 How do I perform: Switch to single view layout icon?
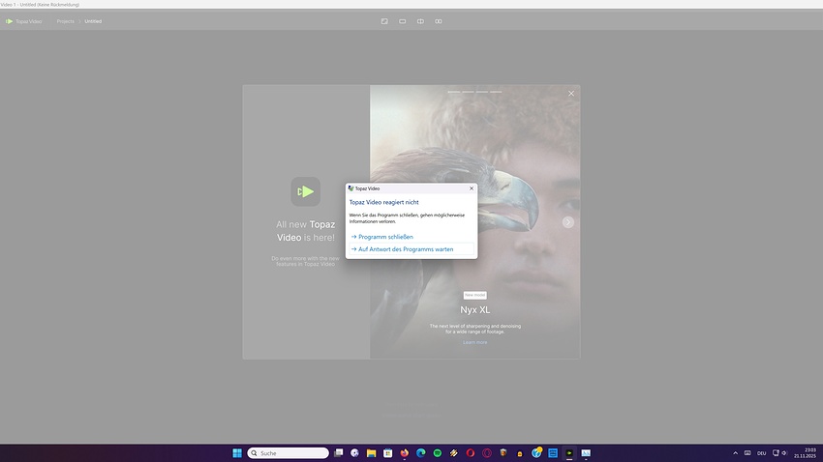[403, 21]
